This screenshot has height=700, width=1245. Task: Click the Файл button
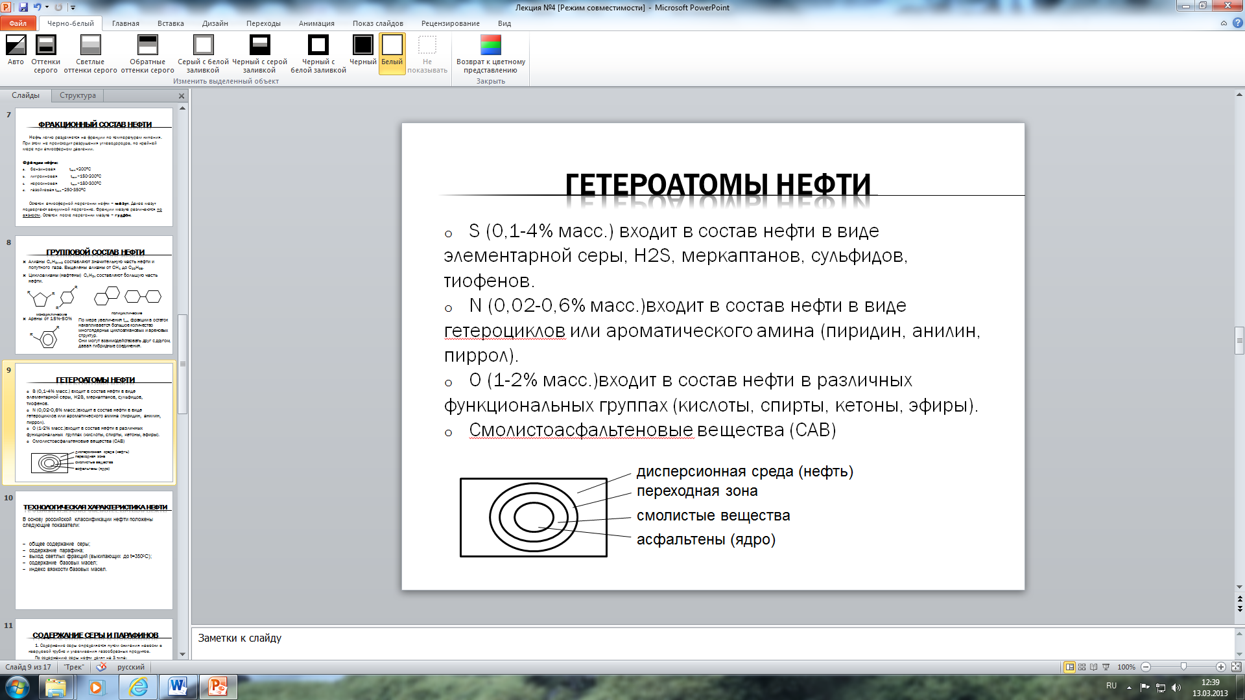[18, 23]
